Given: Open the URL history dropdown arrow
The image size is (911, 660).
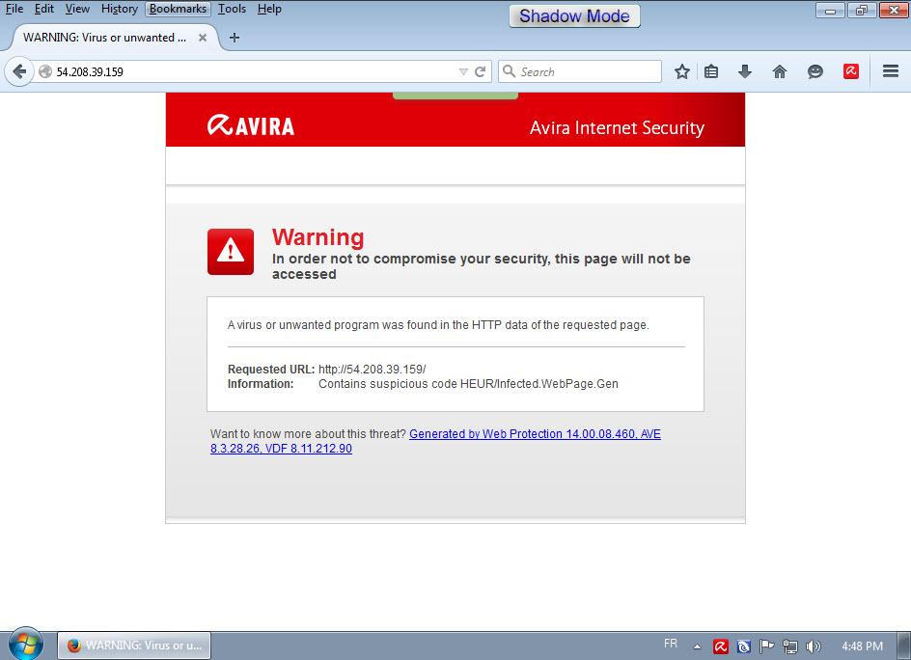Looking at the screenshot, I should pyautogui.click(x=463, y=72).
